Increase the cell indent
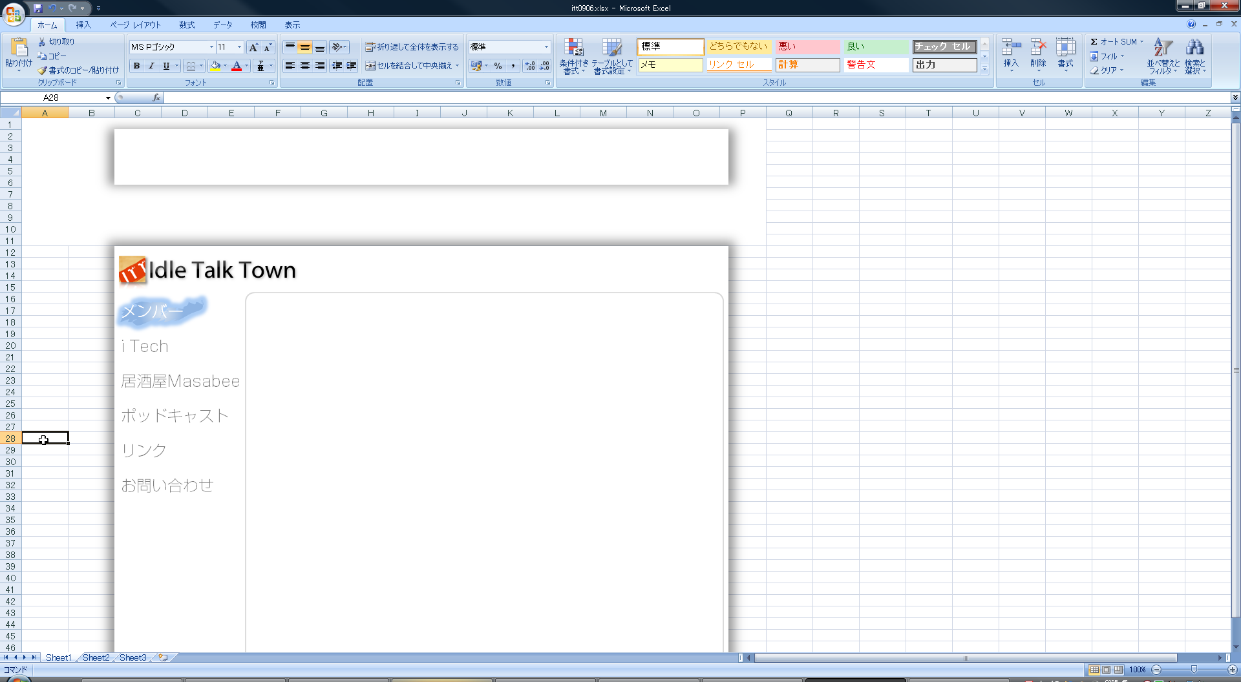 click(x=352, y=66)
